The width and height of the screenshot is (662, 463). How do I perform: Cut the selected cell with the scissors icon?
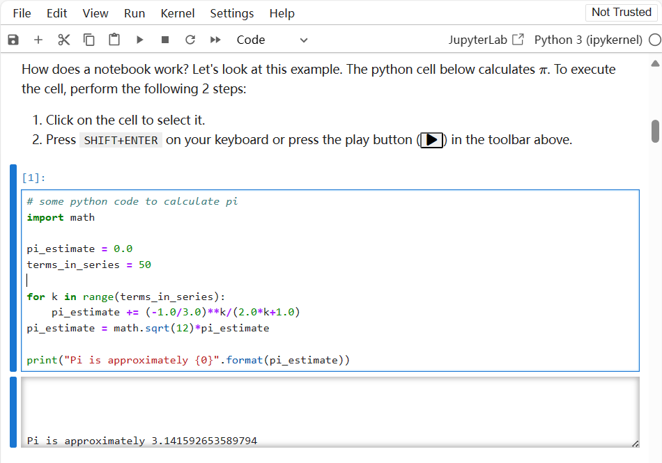(63, 40)
